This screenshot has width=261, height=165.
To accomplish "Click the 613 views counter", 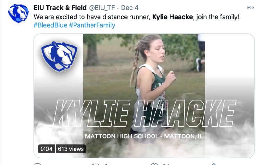I will (71, 149).
